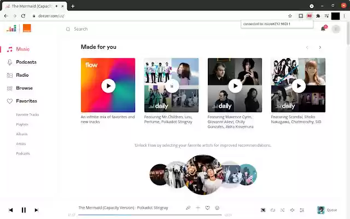Open Podcasts under Favorites

[x=23, y=153]
